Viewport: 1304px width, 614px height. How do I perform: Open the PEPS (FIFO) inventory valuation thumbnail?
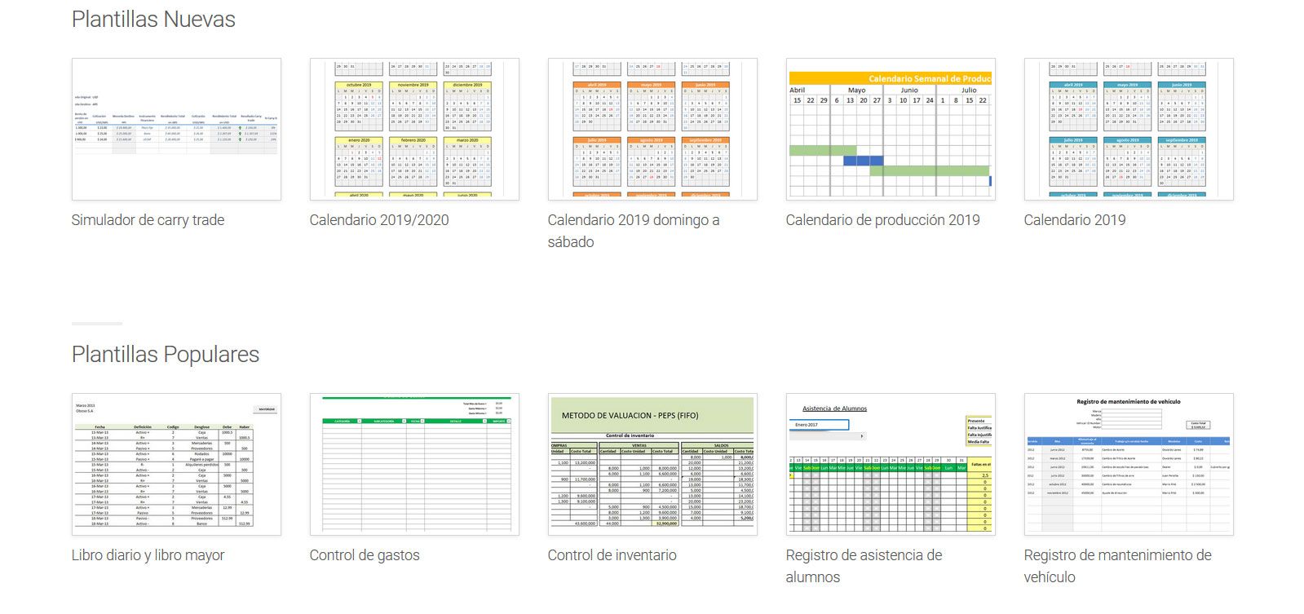tap(652, 464)
